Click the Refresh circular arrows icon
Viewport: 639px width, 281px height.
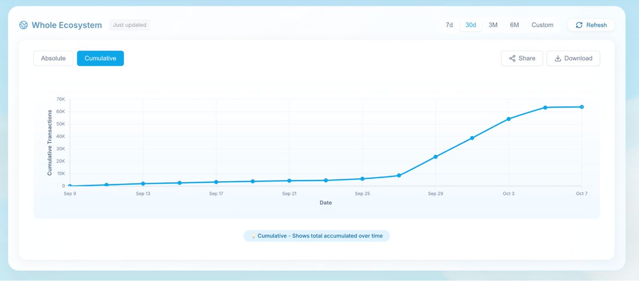click(x=579, y=25)
